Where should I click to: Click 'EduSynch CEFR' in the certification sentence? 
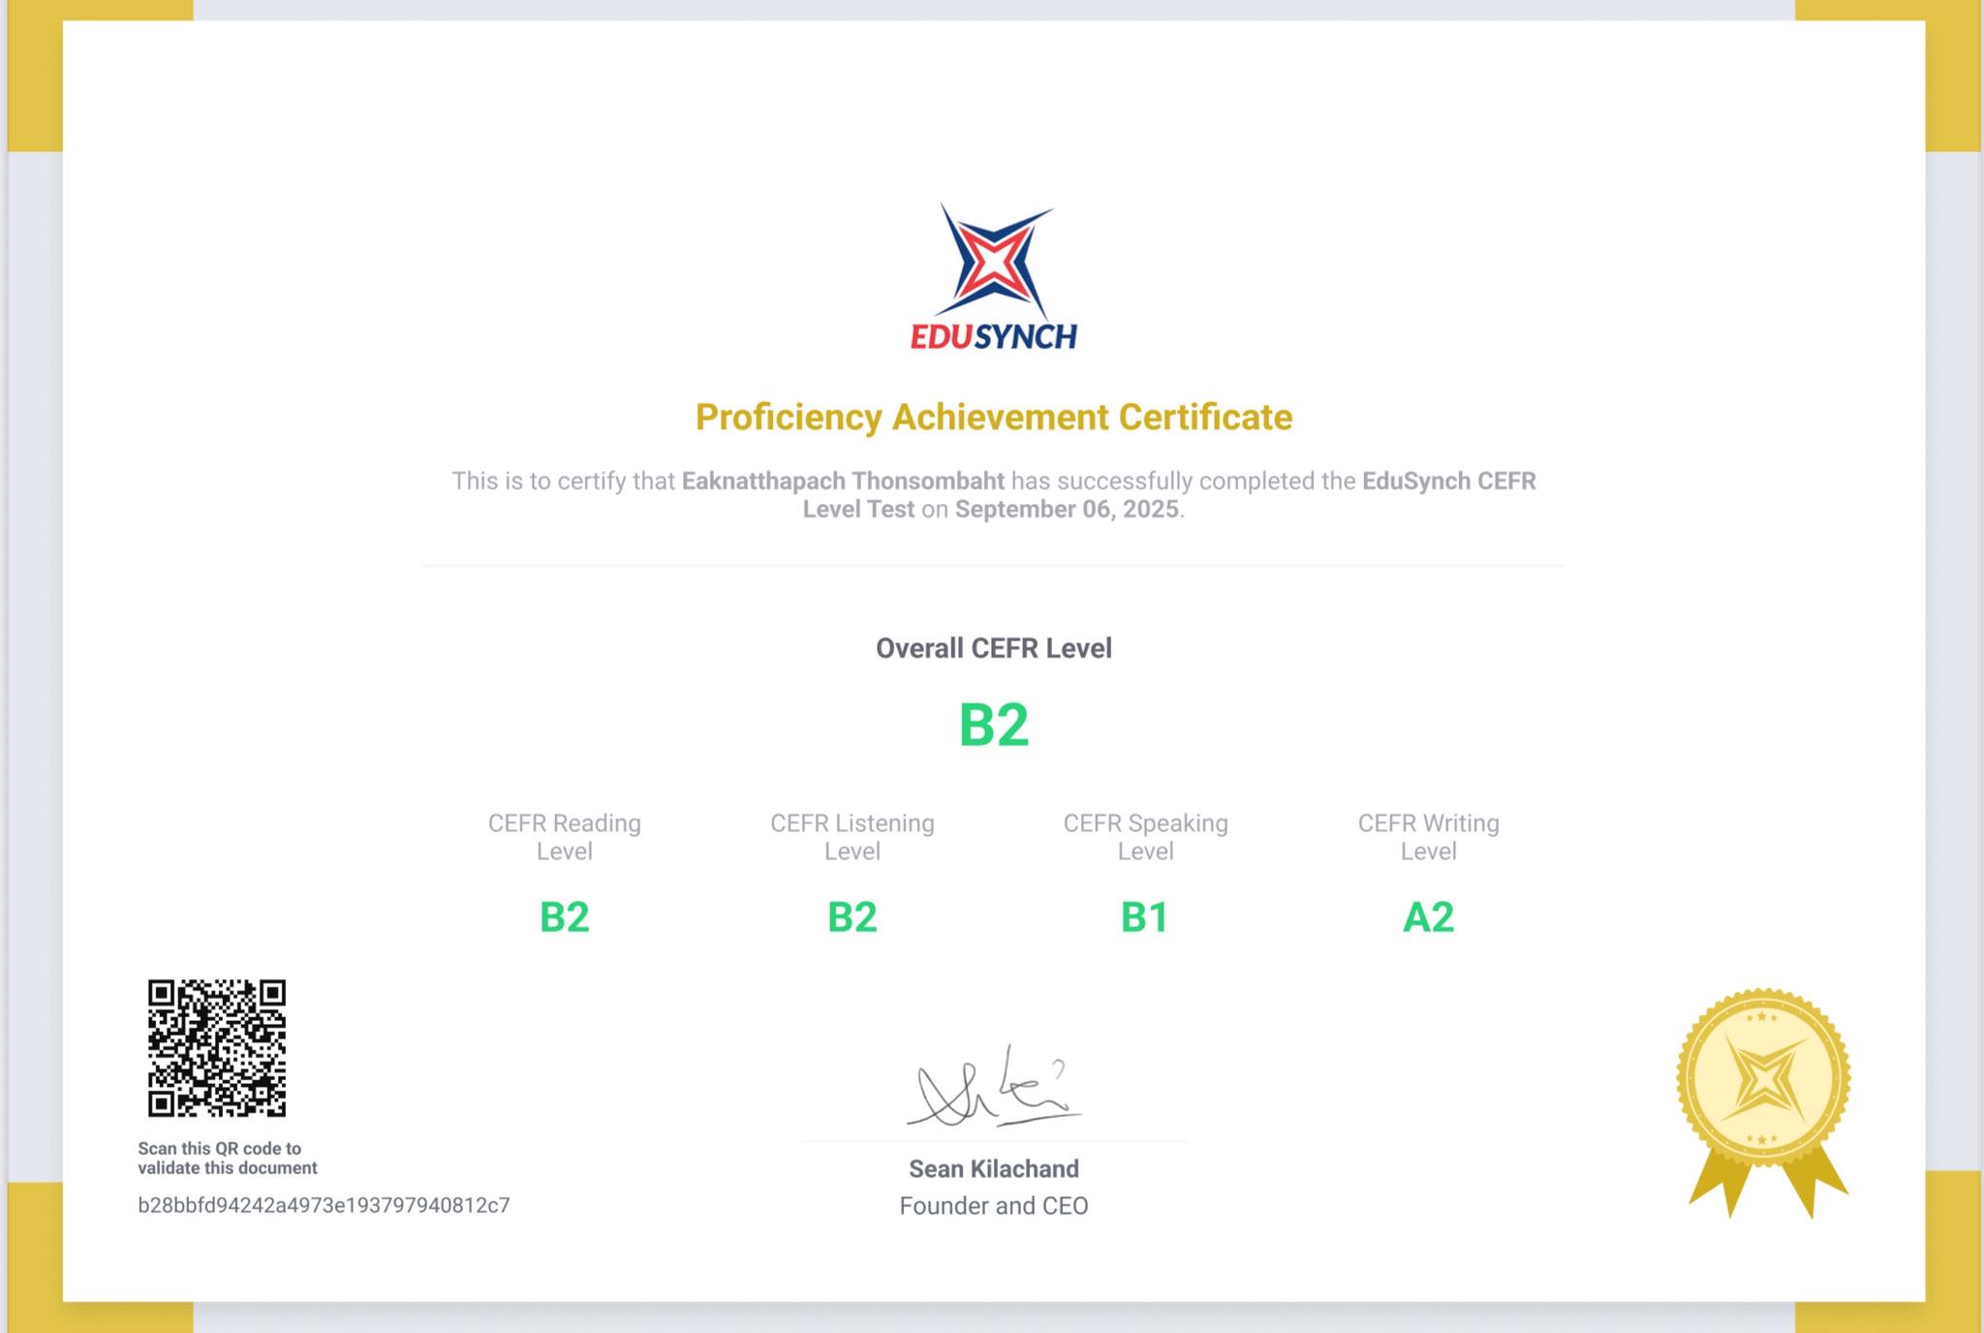coord(1449,480)
